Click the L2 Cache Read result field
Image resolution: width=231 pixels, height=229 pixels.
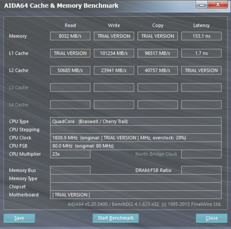[70, 70]
